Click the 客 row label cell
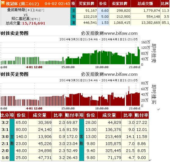The image size is (170, 163). (73, 23)
